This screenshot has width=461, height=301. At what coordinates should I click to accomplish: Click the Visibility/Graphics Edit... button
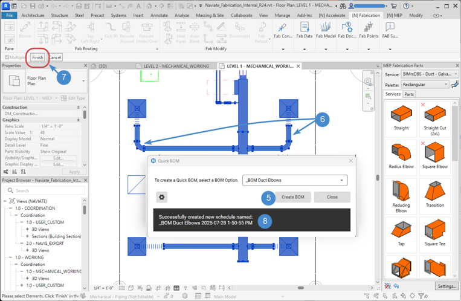58,158
